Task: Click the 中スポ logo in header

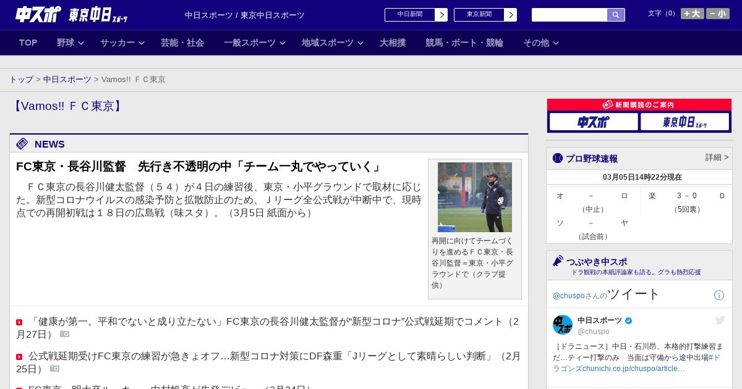Action: (38, 14)
